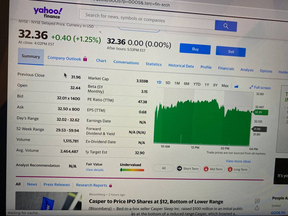Click the Market Cap value 3.559B
Screen dimensions: 288x216
tap(142, 81)
